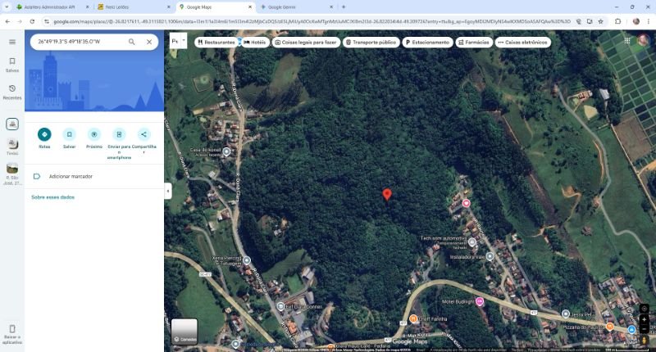Click the search magnifier icon

click(x=132, y=41)
